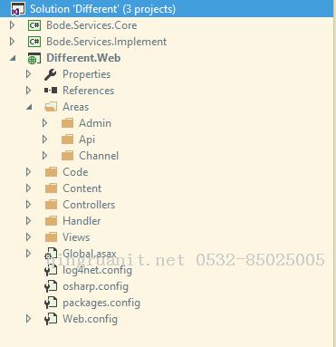This screenshot has height=347, width=336.
Task: Click the Views folder icon
Action: (51, 237)
